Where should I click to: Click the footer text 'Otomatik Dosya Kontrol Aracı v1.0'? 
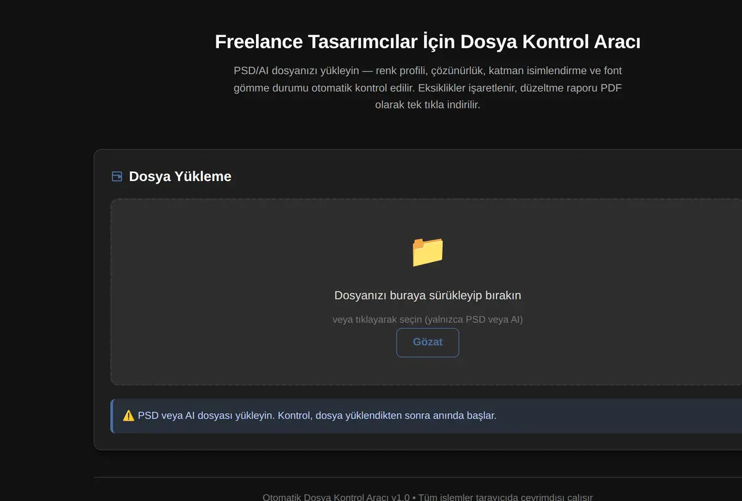336,497
